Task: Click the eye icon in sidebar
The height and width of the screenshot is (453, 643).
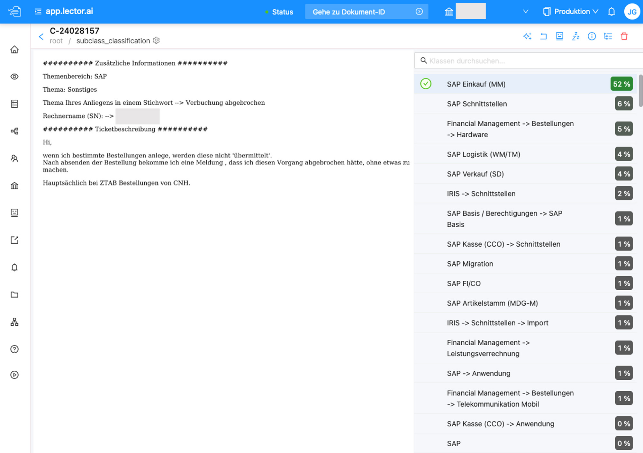Action: click(14, 77)
